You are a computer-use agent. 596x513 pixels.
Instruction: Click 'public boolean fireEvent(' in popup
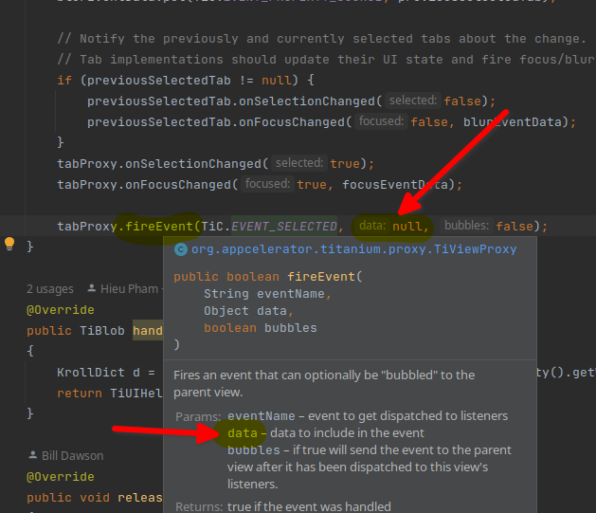tap(268, 277)
